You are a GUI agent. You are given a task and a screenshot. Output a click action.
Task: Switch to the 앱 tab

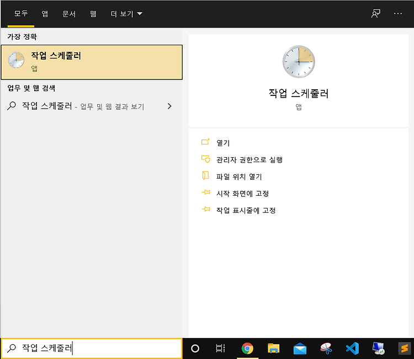coord(45,14)
